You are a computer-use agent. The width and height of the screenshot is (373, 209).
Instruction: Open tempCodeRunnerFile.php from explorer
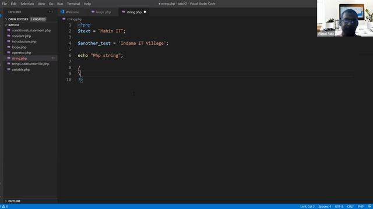[x=30, y=64]
